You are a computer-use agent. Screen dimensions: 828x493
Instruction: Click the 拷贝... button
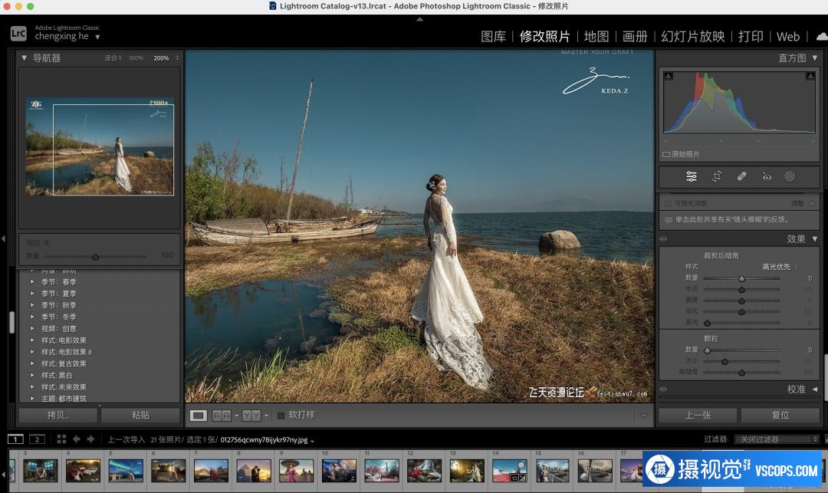click(x=58, y=416)
